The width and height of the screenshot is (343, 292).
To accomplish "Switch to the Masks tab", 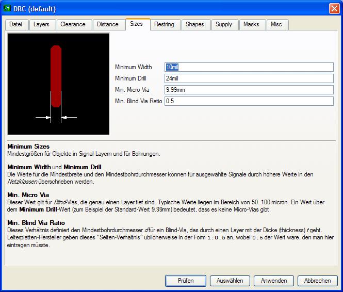I will [251, 24].
